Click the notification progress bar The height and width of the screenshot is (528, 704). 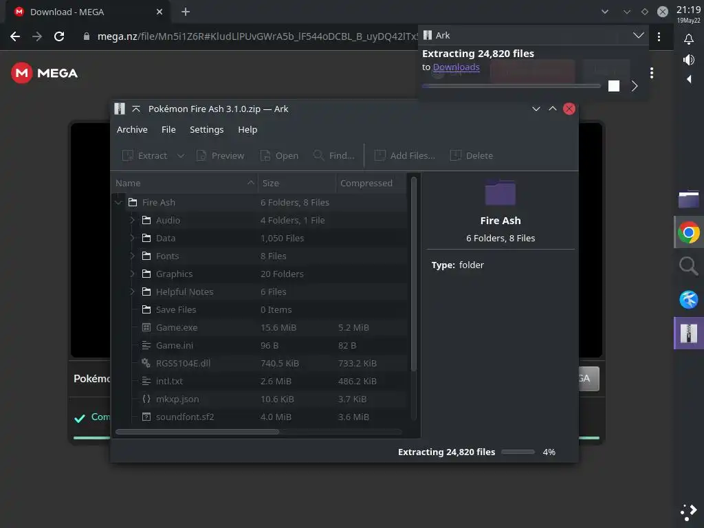coord(511,86)
